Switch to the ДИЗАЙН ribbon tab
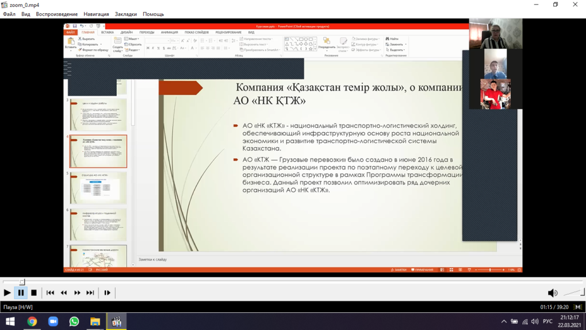The height and width of the screenshot is (330, 586). [126, 33]
